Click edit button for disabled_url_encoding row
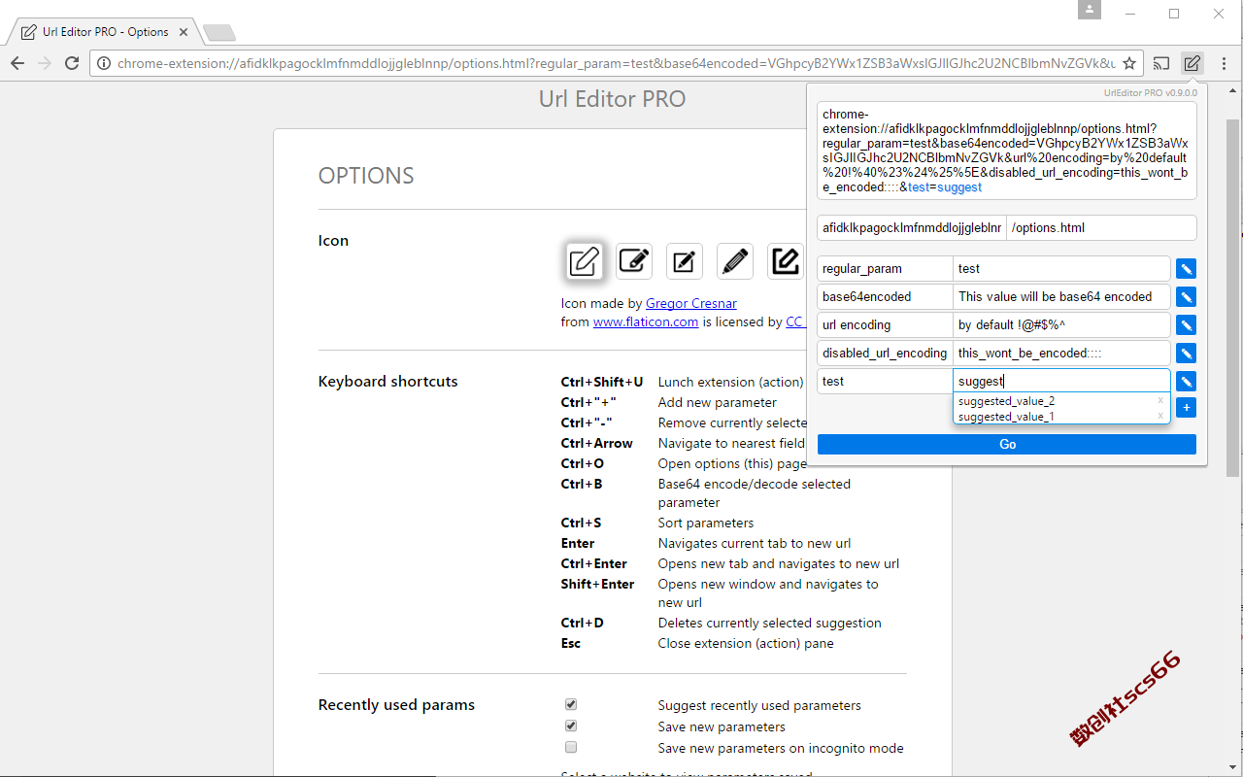This screenshot has width=1243, height=777. pyautogui.click(x=1186, y=354)
